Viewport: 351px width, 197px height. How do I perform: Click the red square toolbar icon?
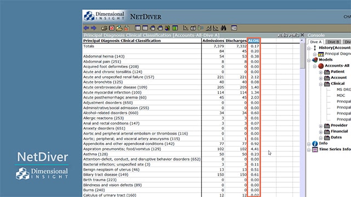(112, 28)
